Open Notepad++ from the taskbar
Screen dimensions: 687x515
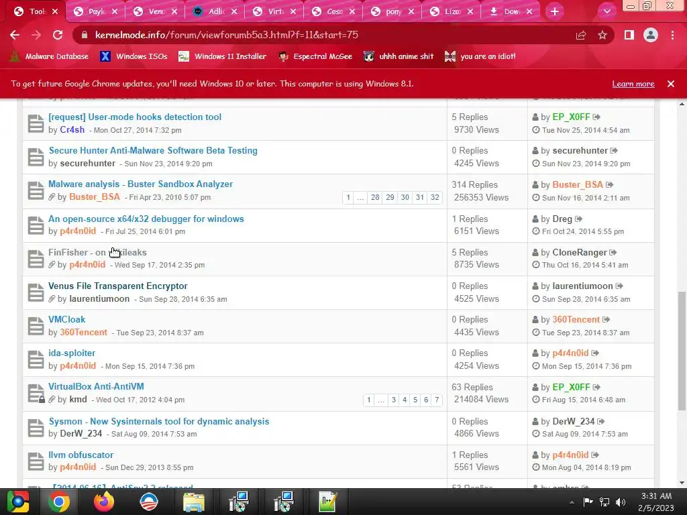pos(327,502)
